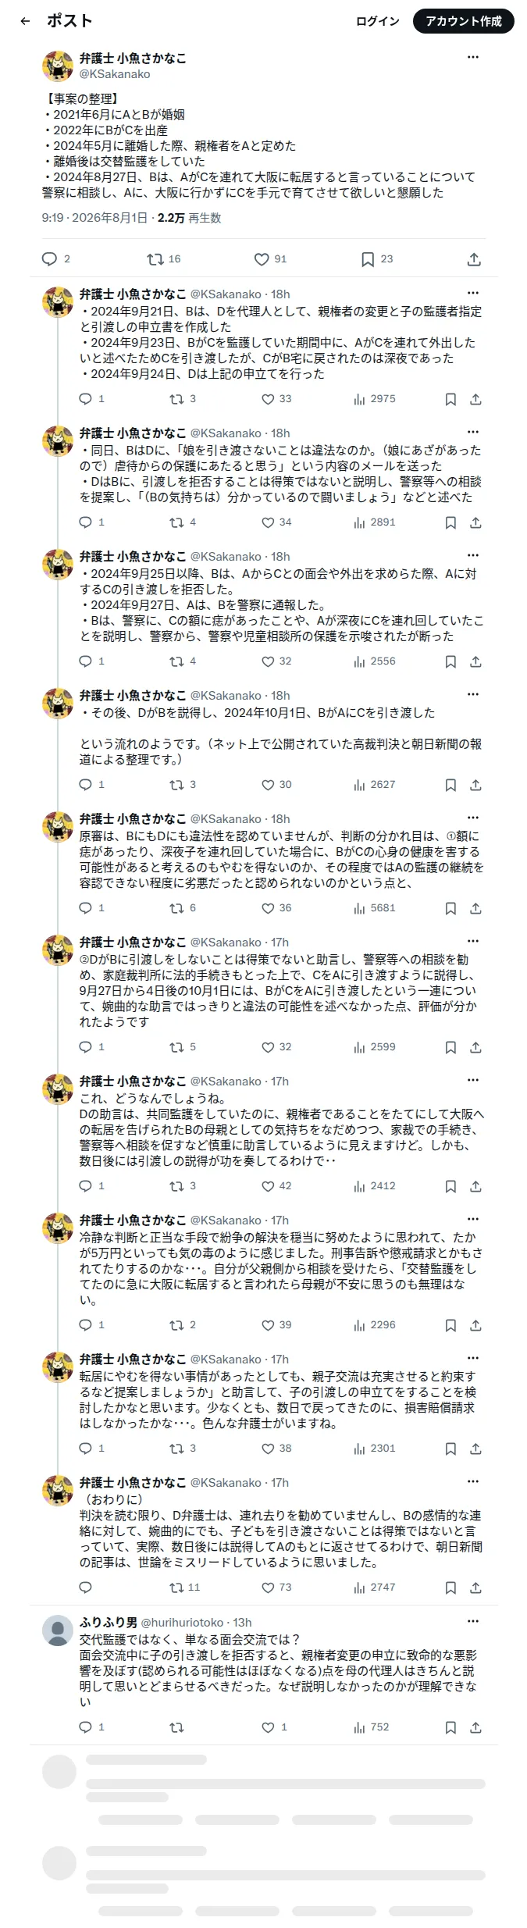Click the ログイン link in the header
Viewport: 527px width, 1928px height.
click(378, 21)
